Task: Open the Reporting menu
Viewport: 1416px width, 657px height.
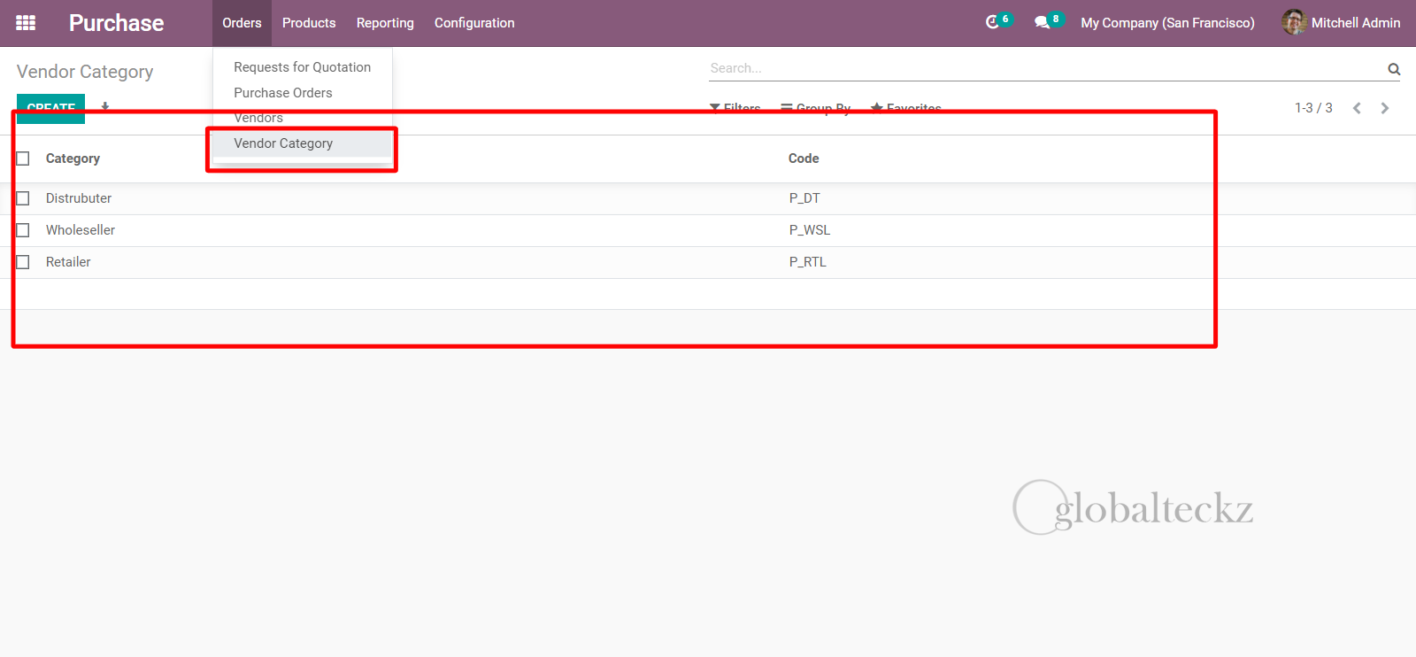Action: coord(385,23)
